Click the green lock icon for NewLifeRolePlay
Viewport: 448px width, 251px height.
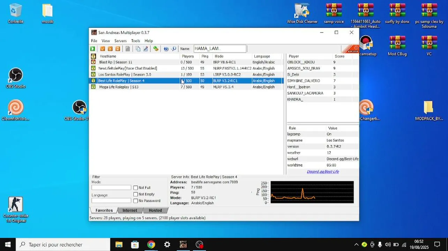coord(93,68)
